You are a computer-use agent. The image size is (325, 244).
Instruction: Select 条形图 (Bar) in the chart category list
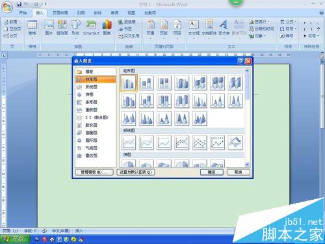pos(96,102)
